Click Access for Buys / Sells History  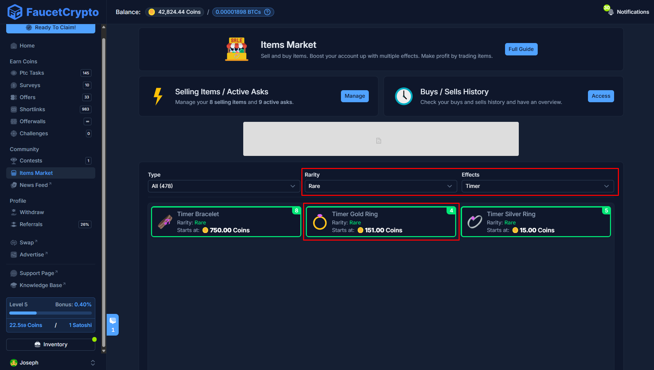click(601, 96)
